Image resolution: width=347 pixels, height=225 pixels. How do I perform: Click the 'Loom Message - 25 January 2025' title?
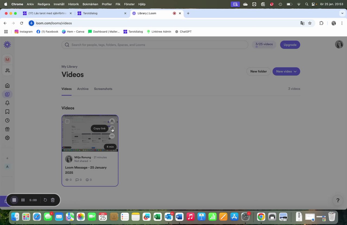(x=86, y=170)
